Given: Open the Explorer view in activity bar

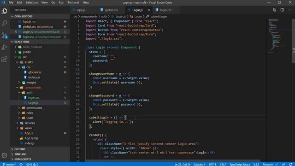Looking at the screenshot, I should (x=4, y=11).
